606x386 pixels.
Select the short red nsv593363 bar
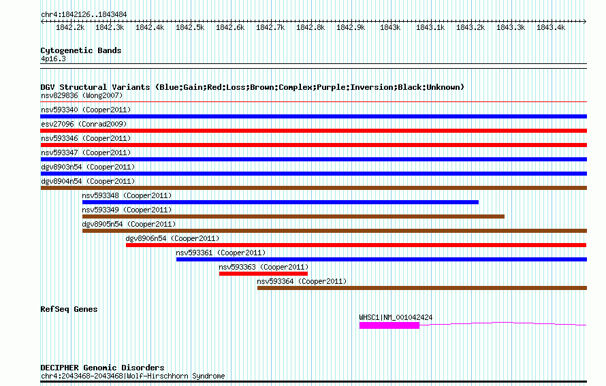coord(264,274)
